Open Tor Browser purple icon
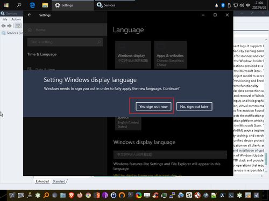This screenshot has width=269, height=201. (105, 195)
